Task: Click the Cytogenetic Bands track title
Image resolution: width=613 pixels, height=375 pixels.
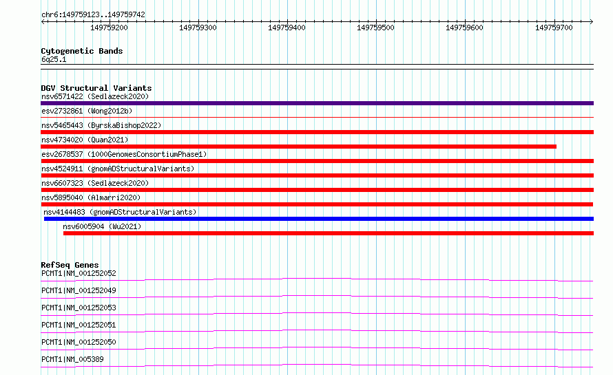Action: coord(82,51)
